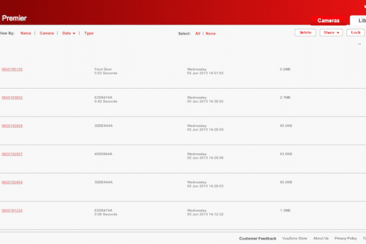
Task: Click timestamp 05 Jun 2013 14:36:02
Action: [x=205, y=101]
